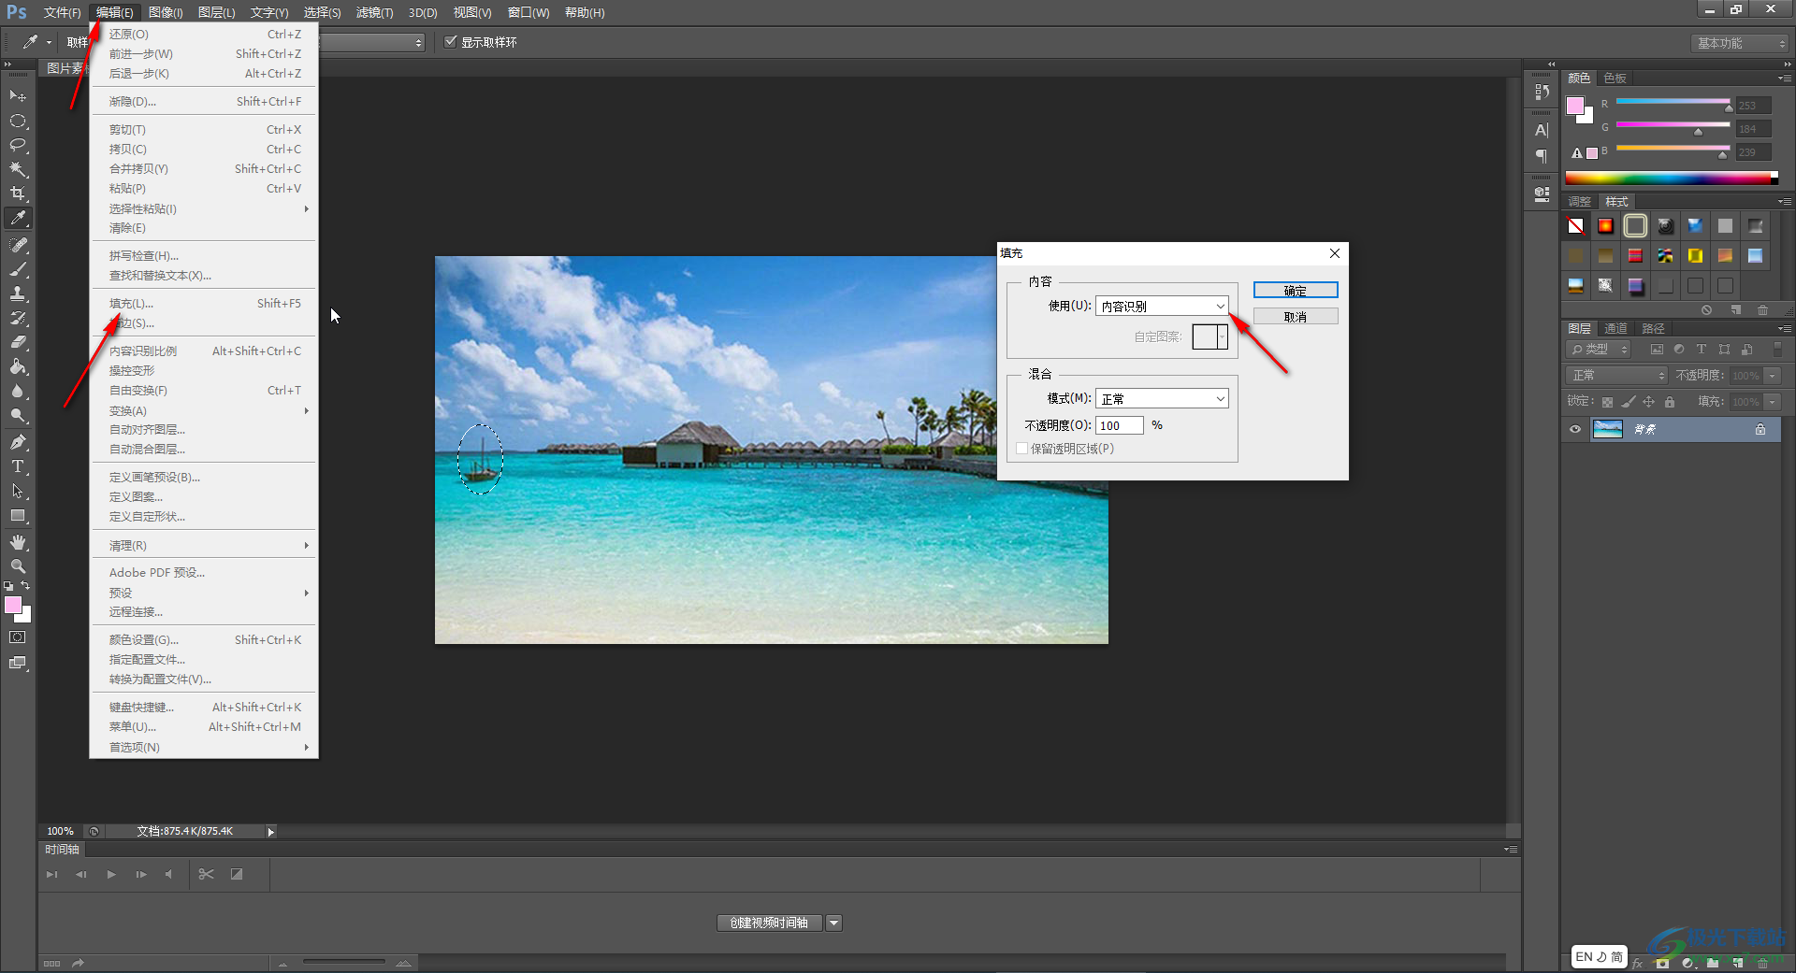This screenshot has height=973, width=1796.
Task: Expand the 变换(A) submenu
Action: (x=204, y=410)
